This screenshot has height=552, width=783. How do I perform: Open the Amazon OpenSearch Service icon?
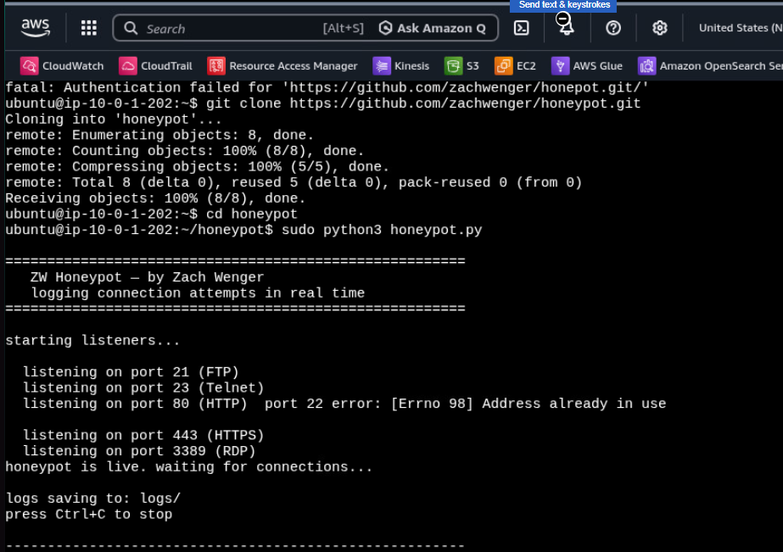click(x=646, y=66)
